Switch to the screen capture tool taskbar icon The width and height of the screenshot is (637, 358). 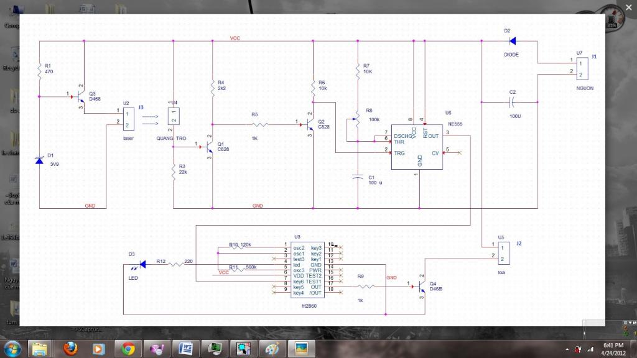click(x=243, y=349)
